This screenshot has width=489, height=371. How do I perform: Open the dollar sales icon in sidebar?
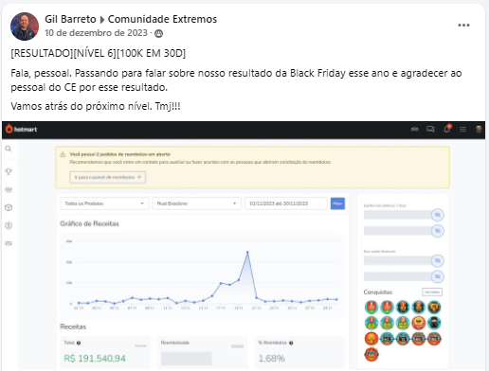pos(9,225)
